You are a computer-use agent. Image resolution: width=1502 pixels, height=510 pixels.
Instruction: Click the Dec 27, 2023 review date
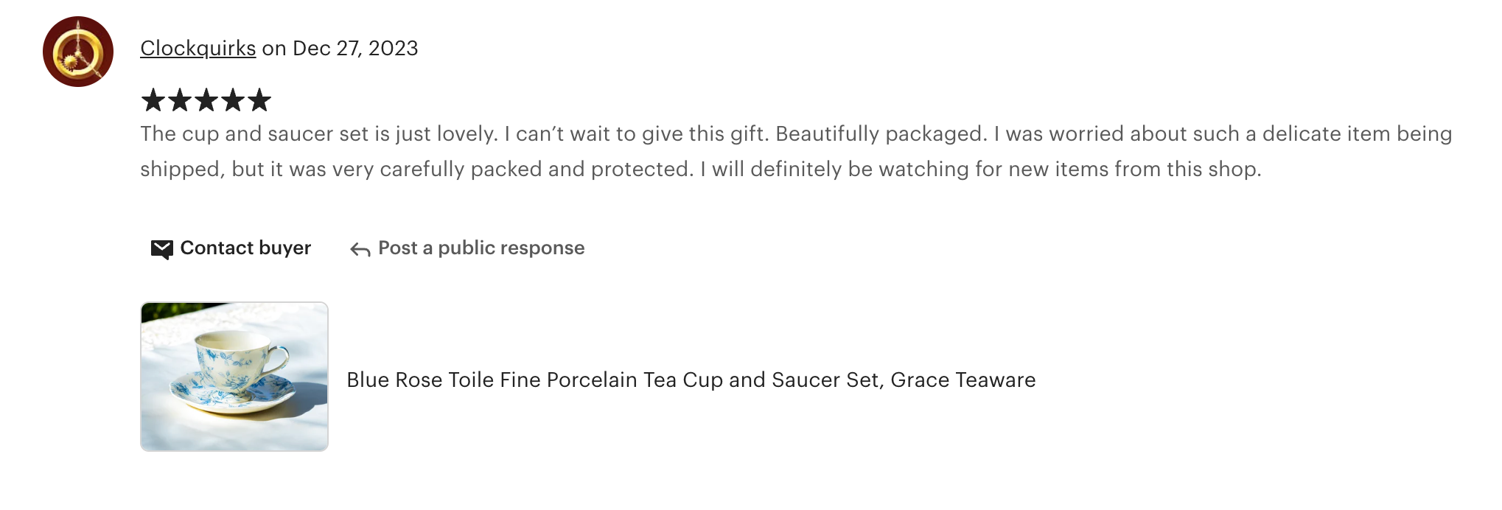click(355, 49)
